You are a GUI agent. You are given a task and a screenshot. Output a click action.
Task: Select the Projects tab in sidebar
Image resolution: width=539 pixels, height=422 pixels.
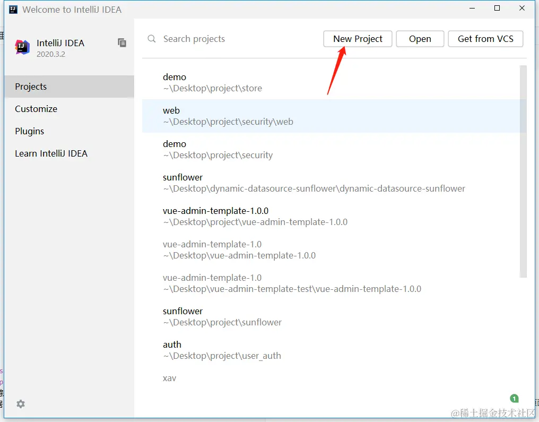tap(69, 87)
